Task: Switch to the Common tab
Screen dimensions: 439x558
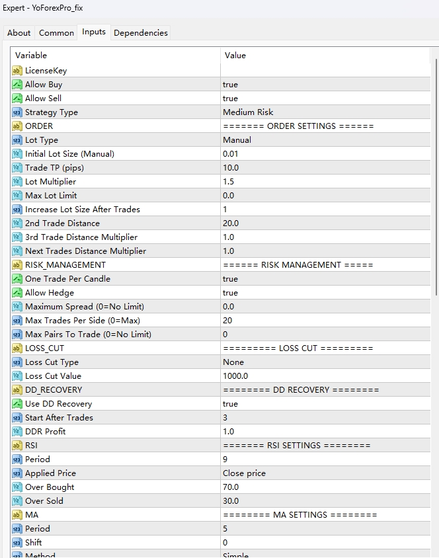Action: 56,33
